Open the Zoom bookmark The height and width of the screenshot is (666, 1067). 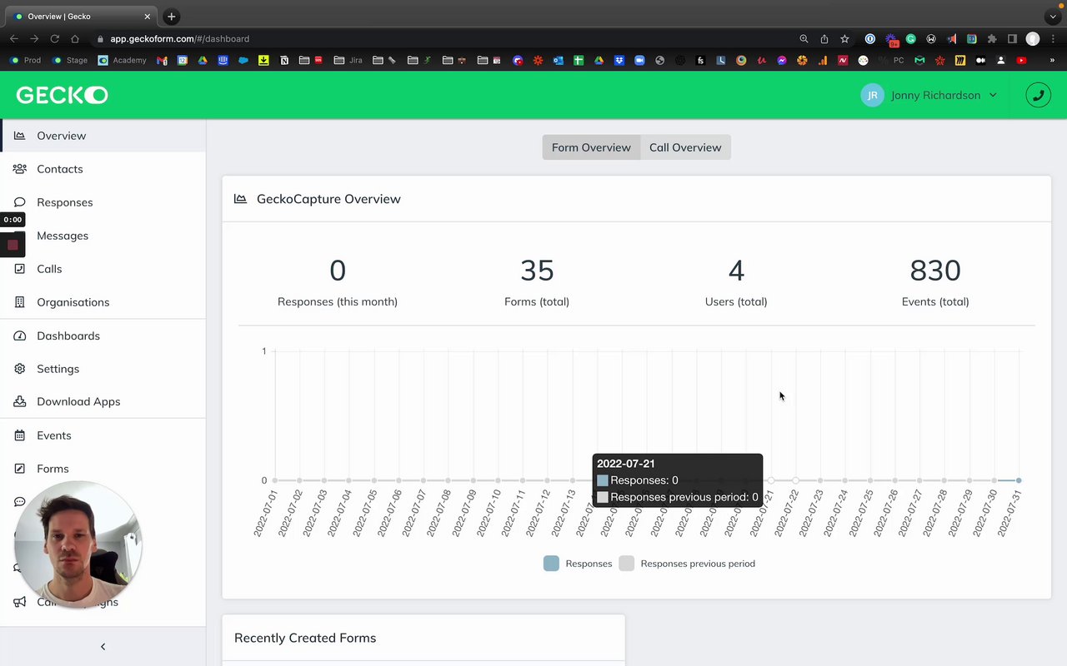[639, 61]
